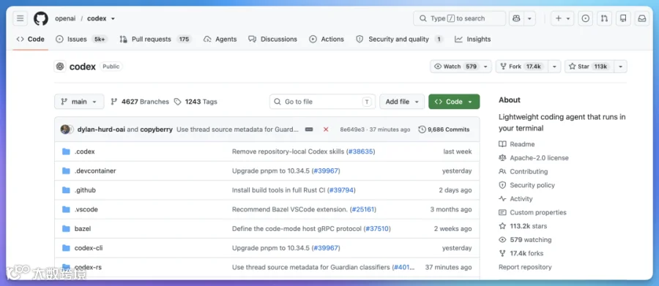659x286 pixels.
Task: Open pull requests icon in header
Action: (604, 18)
